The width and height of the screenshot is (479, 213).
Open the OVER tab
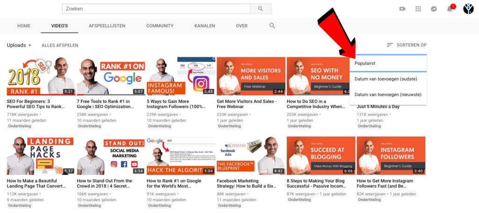click(242, 26)
